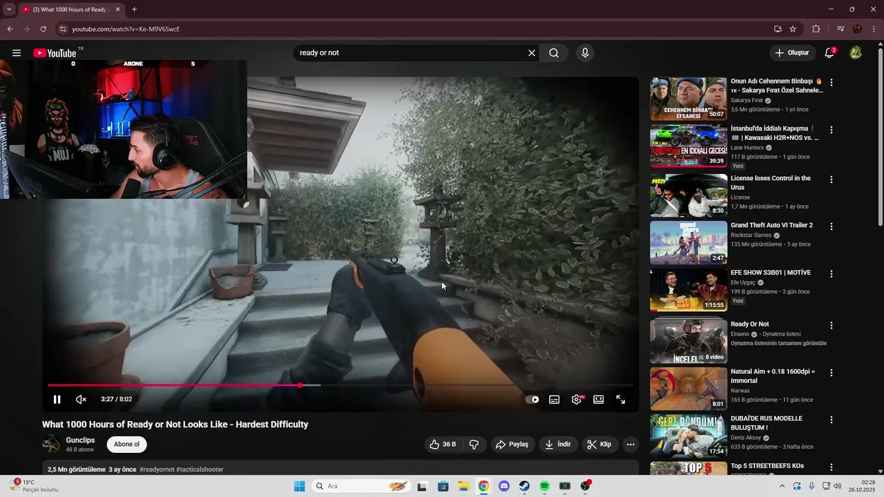This screenshot has width=884, height=497.
Task: Subscribe with the Abone ol button
Action: click(x=126, y=445)
